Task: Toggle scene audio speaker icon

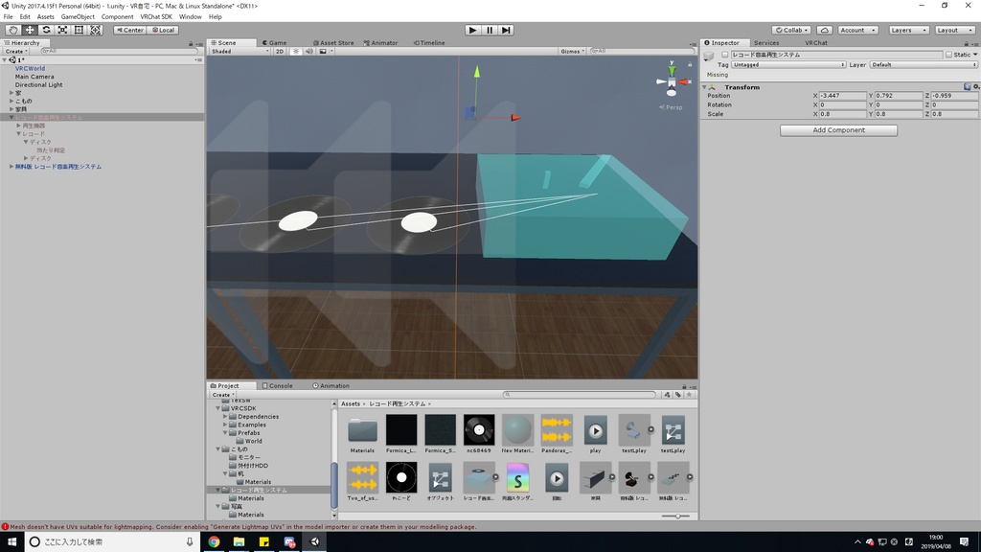Action: tap(309, 52)
